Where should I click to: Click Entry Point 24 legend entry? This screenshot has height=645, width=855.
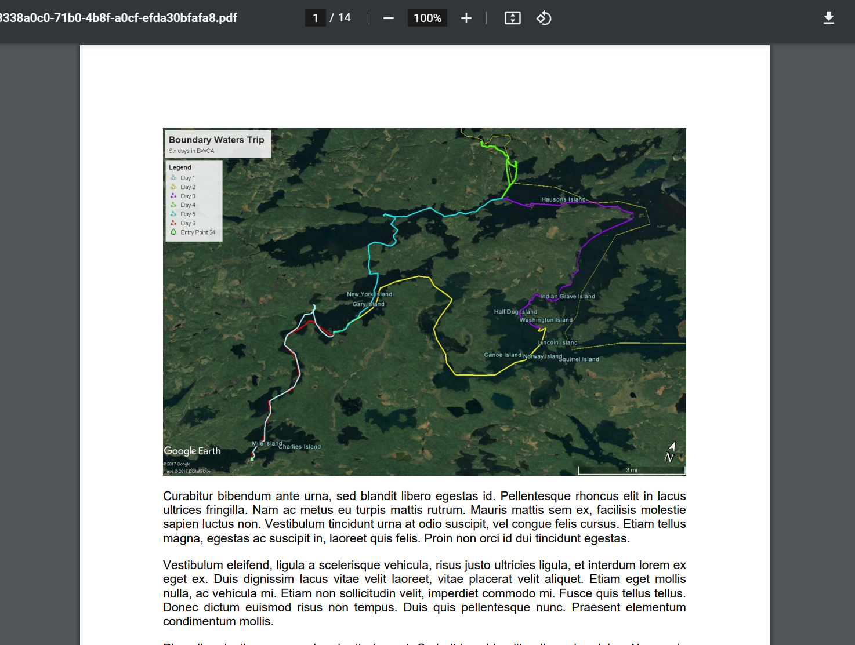point(193,232)
